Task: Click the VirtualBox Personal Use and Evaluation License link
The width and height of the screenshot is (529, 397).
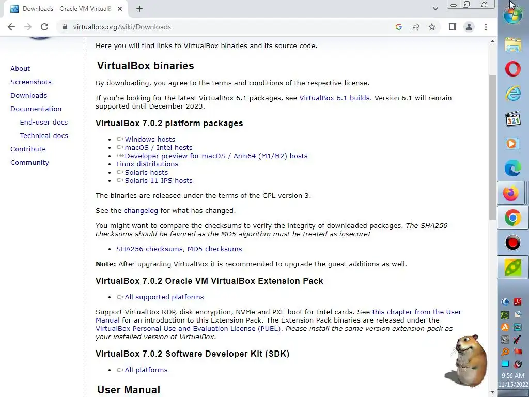Action: 188,328
